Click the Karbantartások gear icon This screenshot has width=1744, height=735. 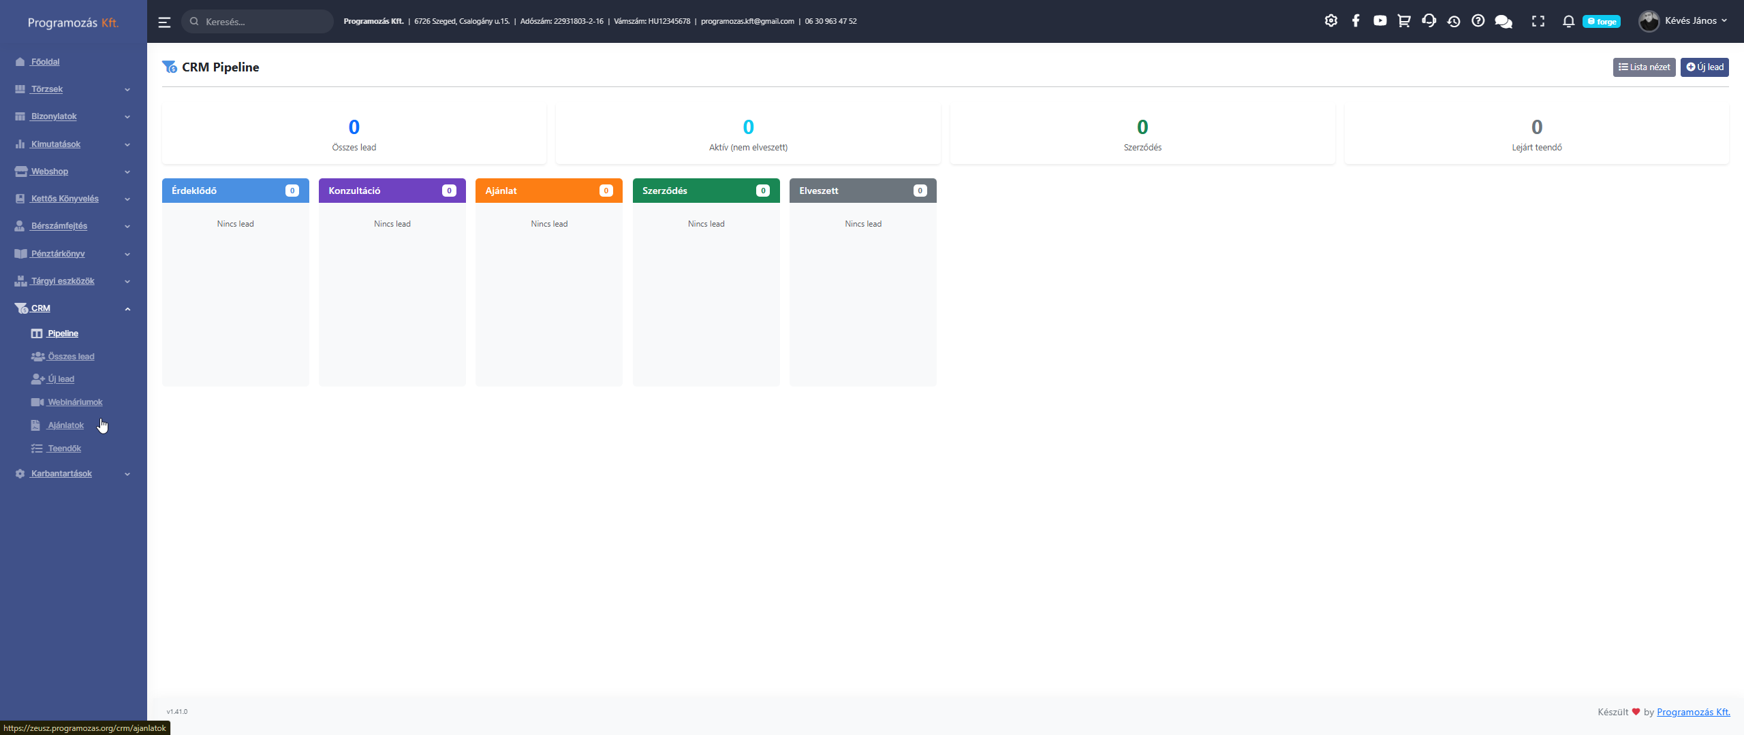[20, 474]
